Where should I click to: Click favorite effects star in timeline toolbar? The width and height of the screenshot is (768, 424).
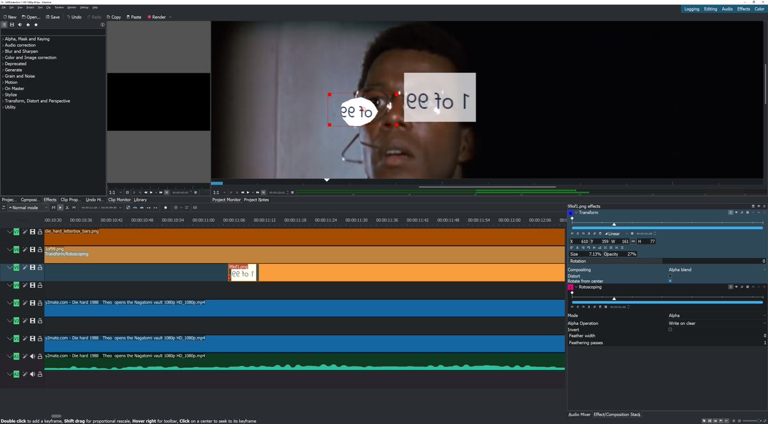coord(166,207)
